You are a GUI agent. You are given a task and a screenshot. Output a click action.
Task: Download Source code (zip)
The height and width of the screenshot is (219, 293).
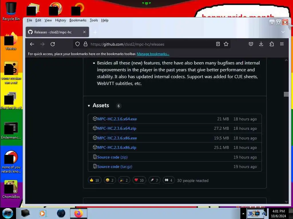pos(112,157)
